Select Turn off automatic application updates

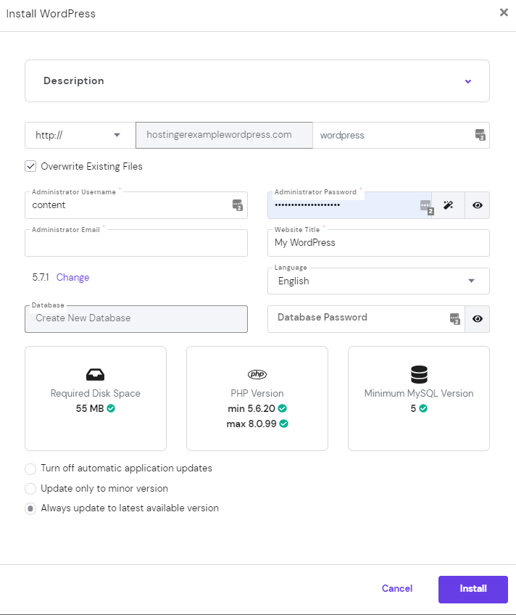pos(30,469)
